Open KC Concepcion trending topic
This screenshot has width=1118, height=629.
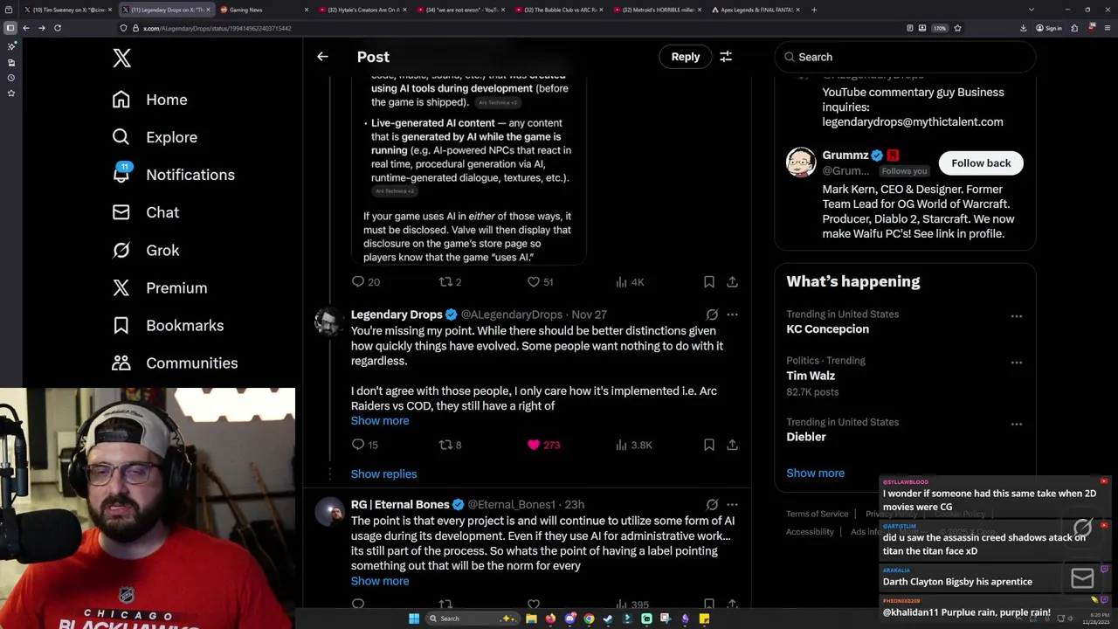tap(827, 329)
